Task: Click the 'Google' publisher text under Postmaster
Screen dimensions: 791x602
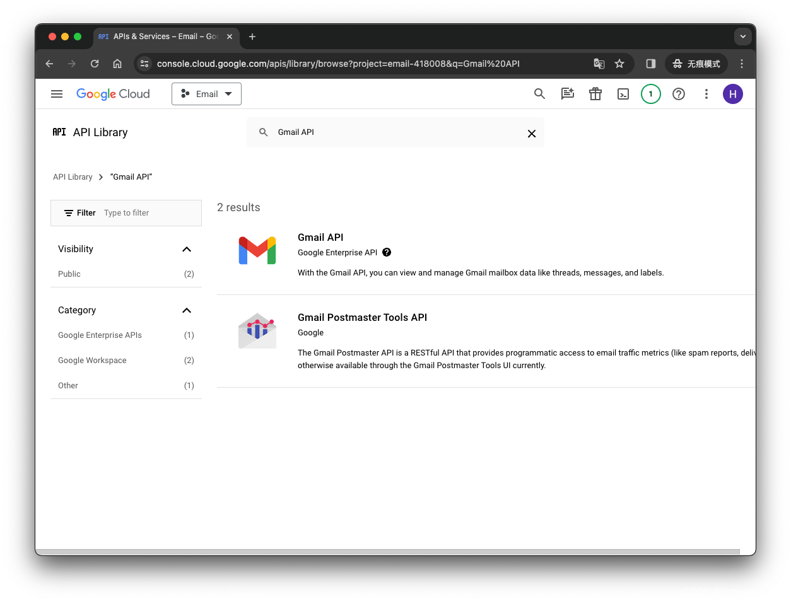Action: point(310,333)
